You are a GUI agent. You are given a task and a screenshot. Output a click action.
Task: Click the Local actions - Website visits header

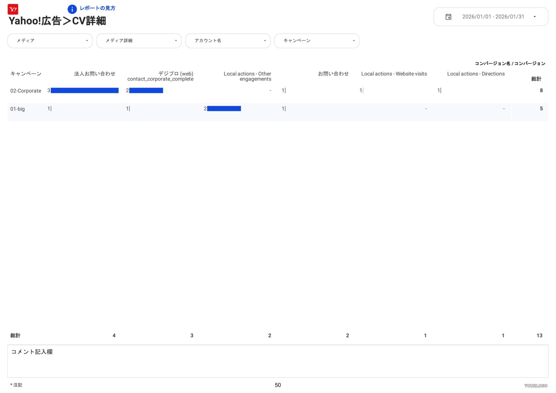click(394, 74)
